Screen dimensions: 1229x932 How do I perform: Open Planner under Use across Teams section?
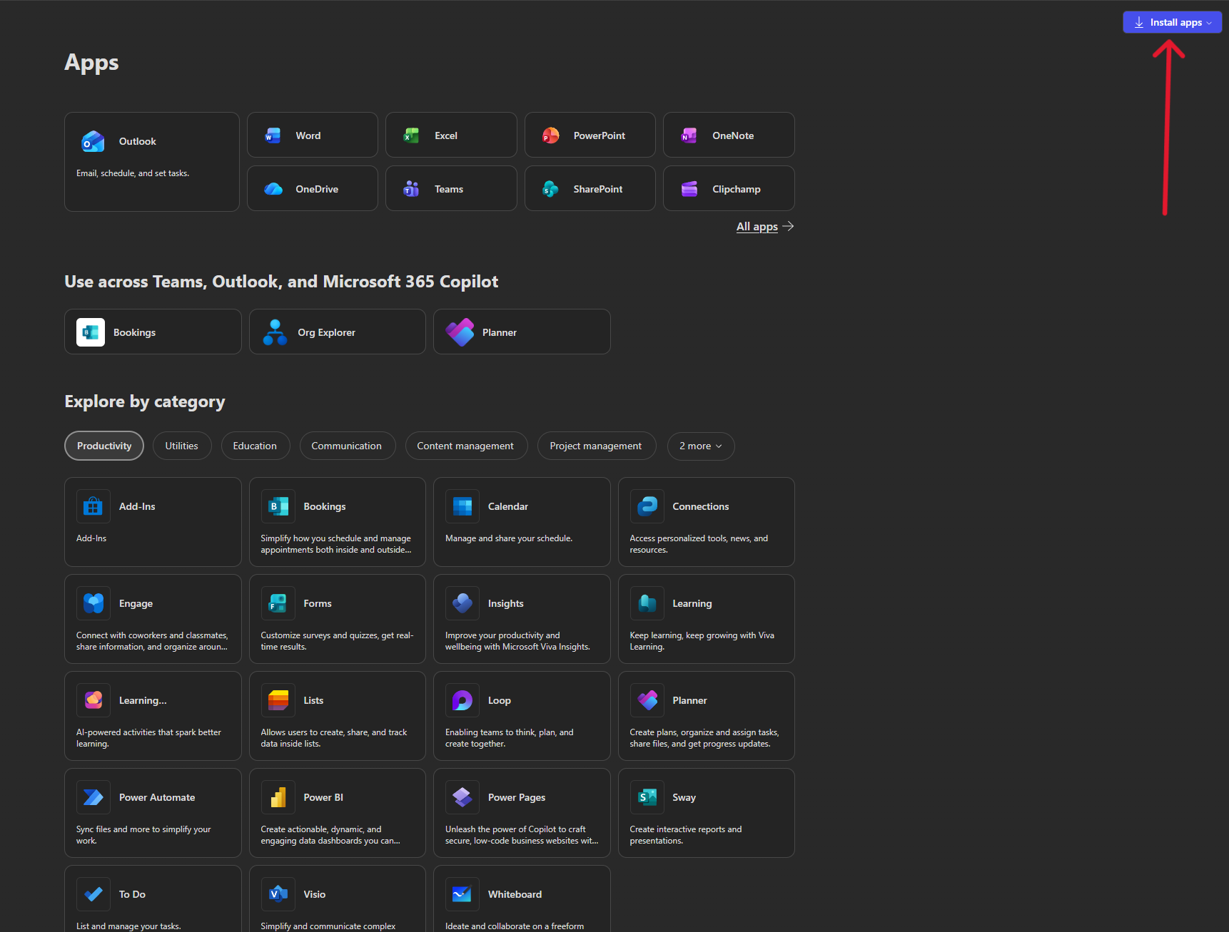click(x=522, y=332)
